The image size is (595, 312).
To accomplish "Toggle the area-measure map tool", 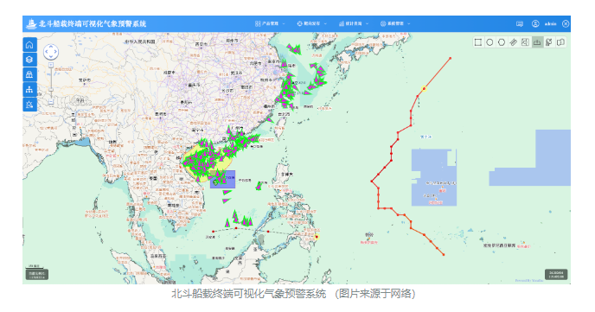I will 525,42.
